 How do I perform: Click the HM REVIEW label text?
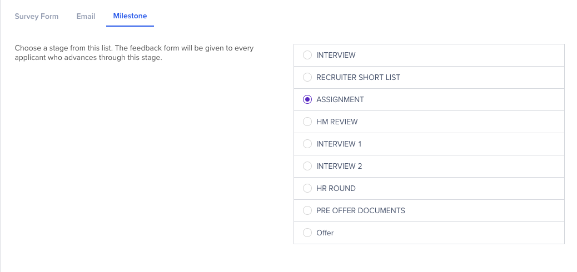click(x=337, y=122)
